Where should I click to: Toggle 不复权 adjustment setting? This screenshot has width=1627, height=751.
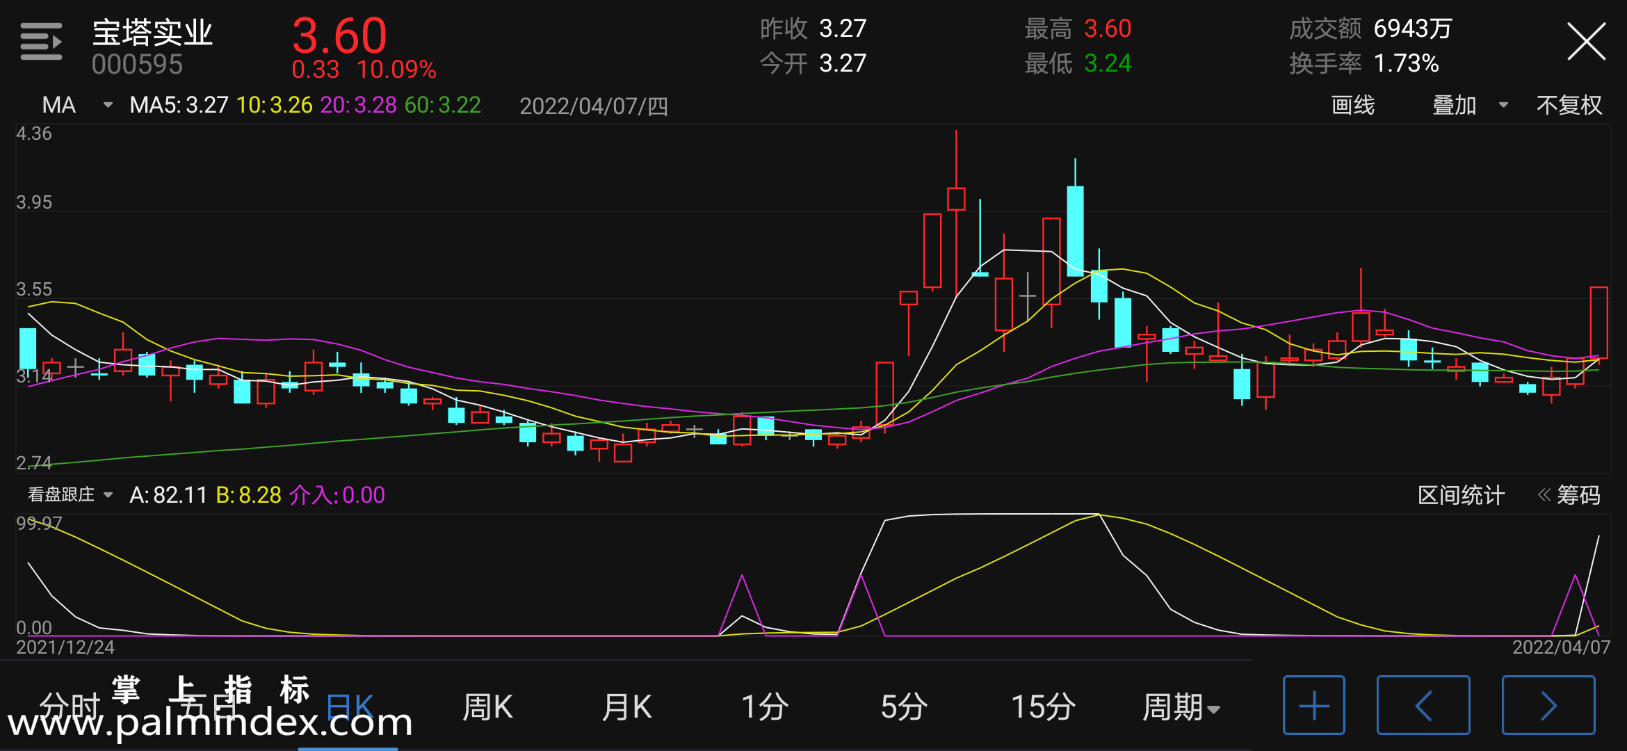tap(1569, 105)
